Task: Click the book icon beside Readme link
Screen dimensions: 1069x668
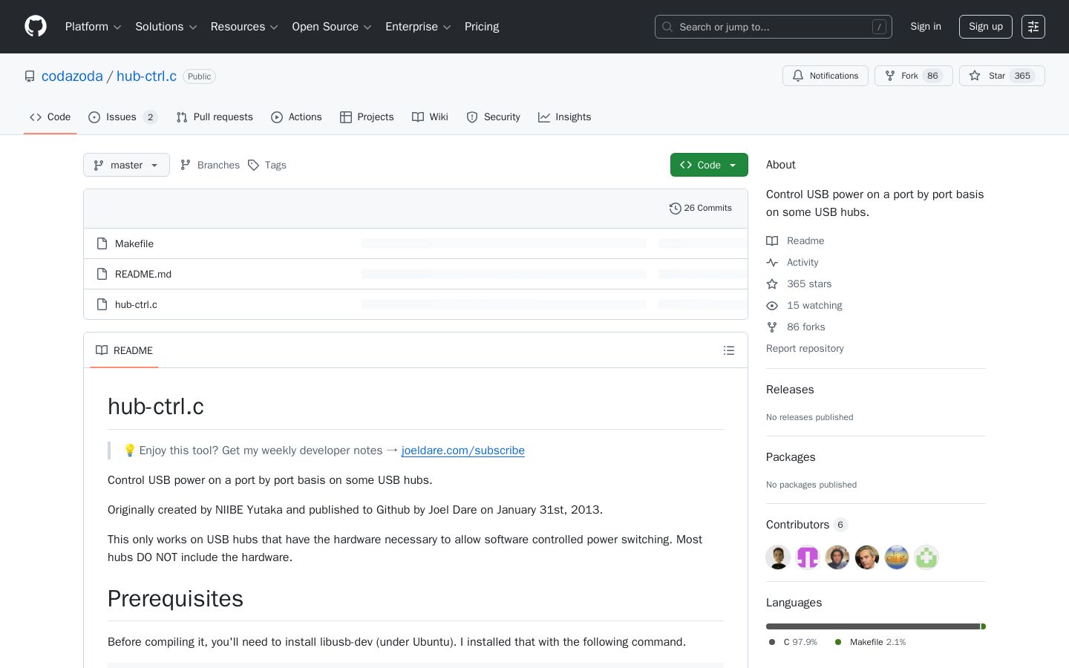Action: point(772,241)
